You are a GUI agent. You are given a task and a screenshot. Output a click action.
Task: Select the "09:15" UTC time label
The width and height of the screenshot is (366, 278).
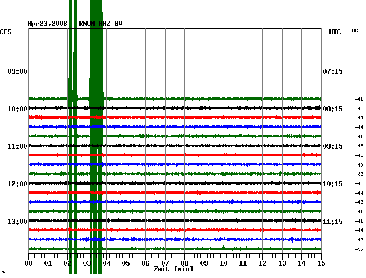(x=333, y=146)
